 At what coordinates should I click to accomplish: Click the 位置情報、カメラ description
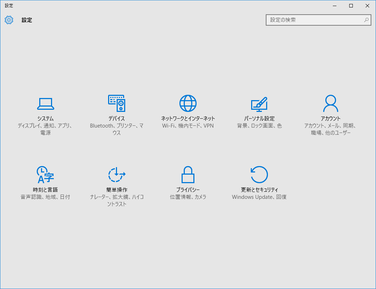[188, 197]
